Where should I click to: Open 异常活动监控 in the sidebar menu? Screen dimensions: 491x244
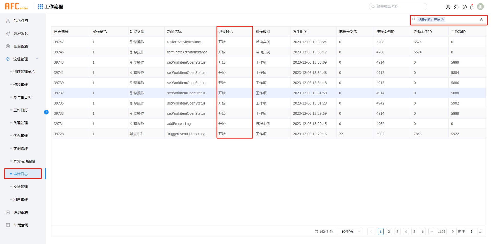24,161
